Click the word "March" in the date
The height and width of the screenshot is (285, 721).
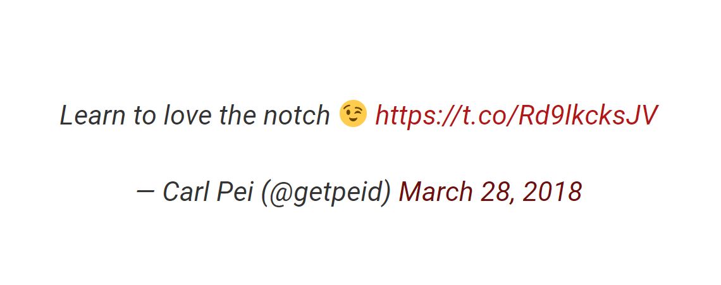436,192
